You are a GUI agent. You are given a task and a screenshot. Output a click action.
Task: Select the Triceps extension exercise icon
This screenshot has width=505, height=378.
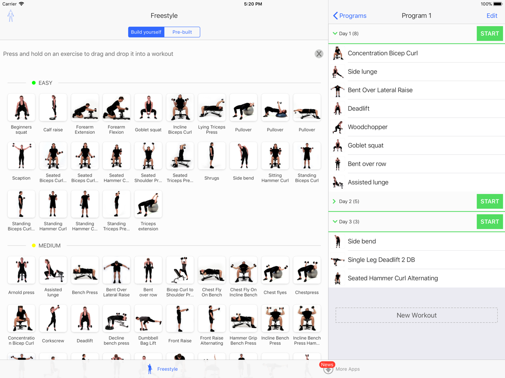click(x=148, y=204)
